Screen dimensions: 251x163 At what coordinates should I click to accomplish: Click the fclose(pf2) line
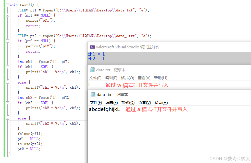click(x=30, y=144)
